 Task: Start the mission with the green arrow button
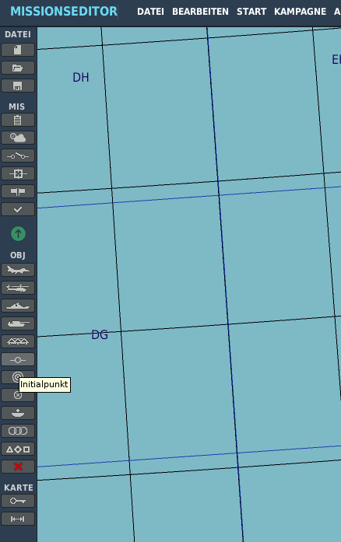(x=18, y=233)
